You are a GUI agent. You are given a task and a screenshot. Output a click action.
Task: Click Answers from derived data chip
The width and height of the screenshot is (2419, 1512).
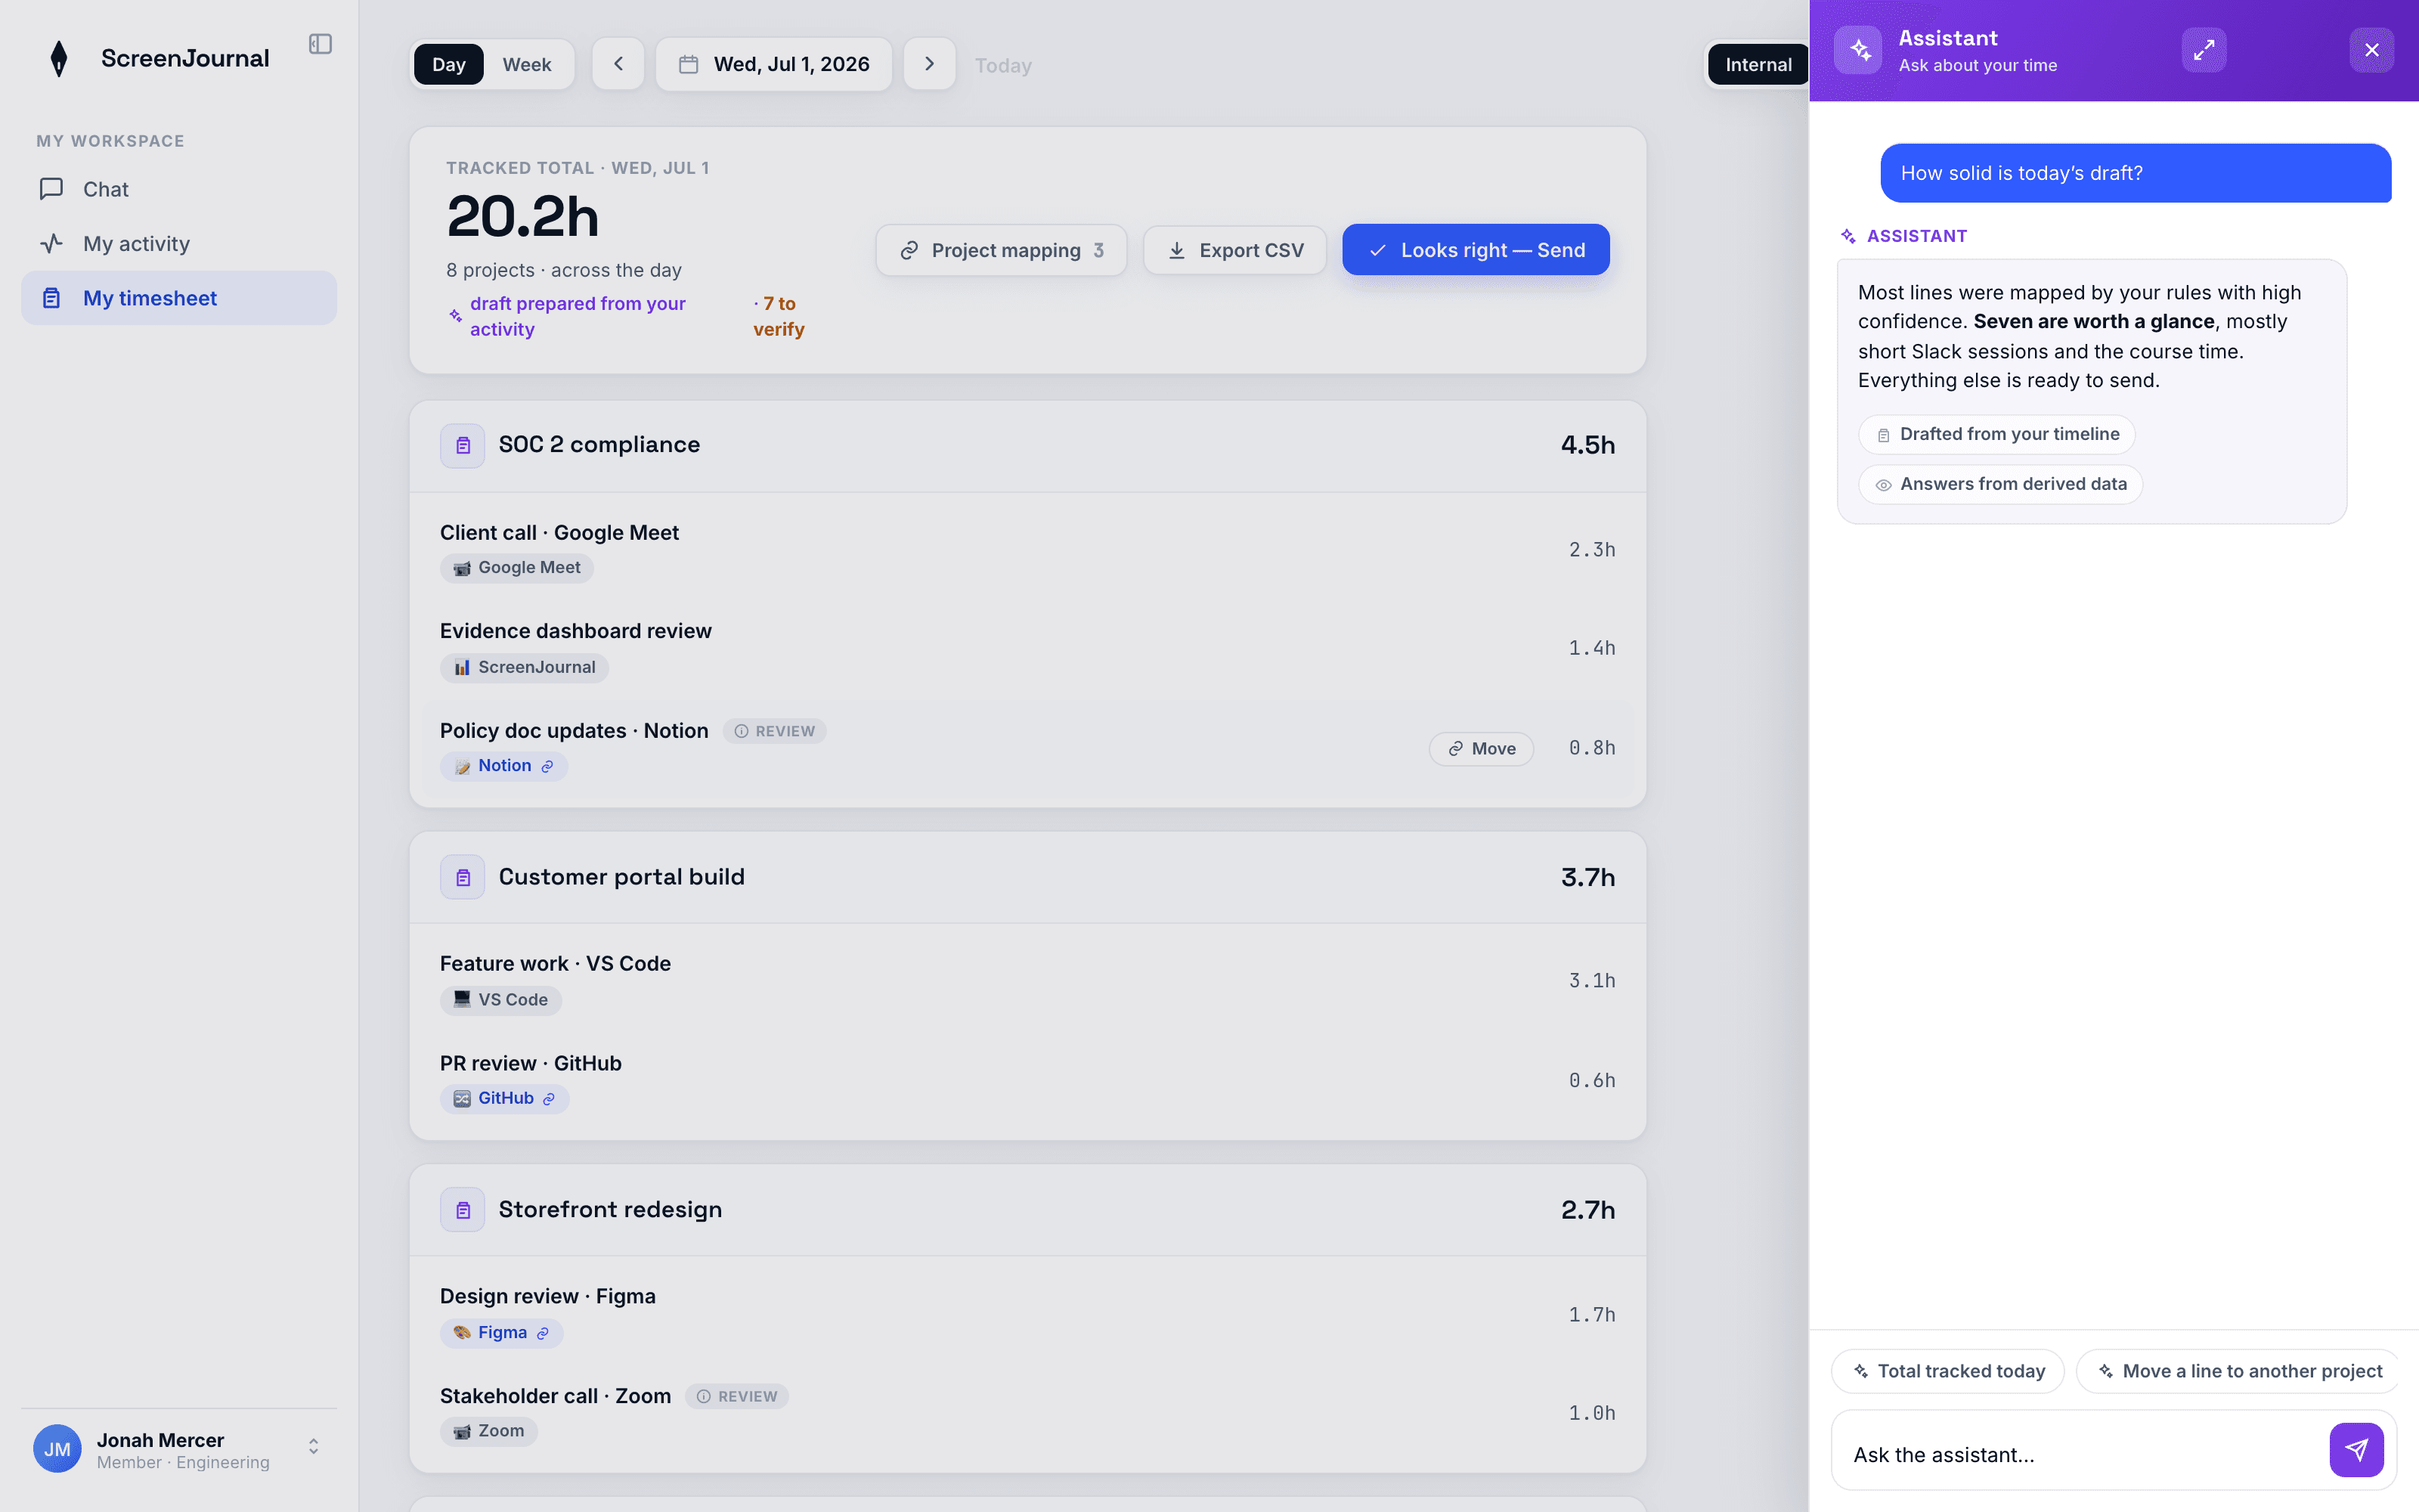2001,484
